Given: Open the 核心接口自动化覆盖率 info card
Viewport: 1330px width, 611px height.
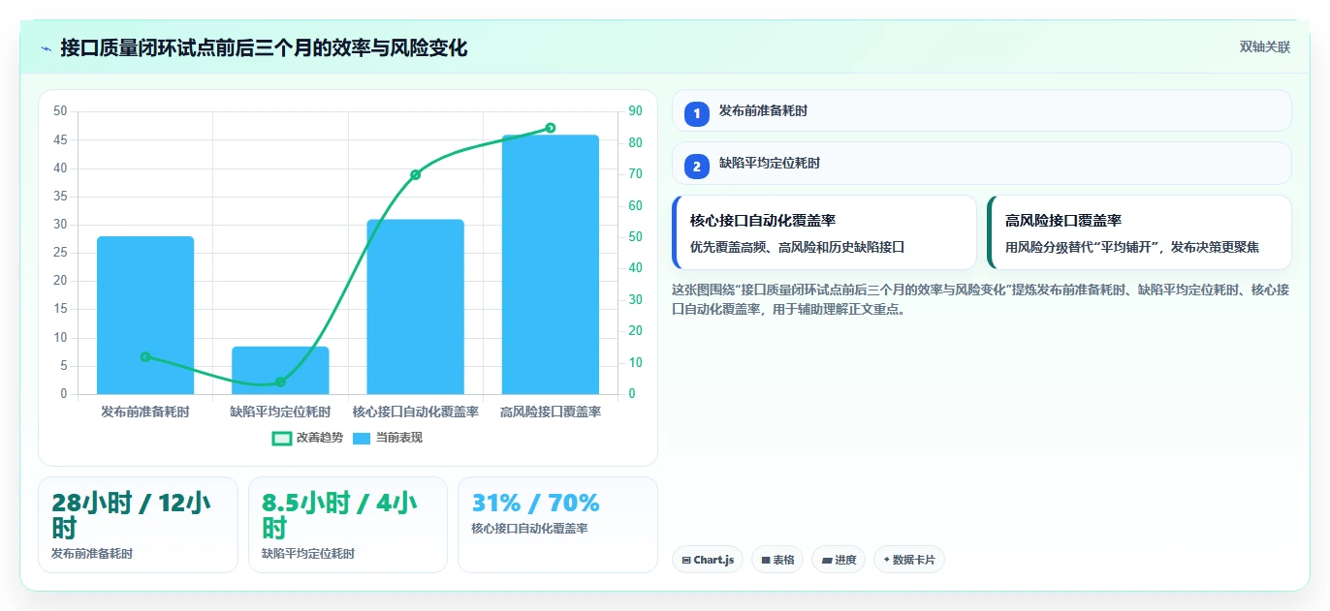Looking at the screenshot, I should pyautogui.click(x=824, y=232).
